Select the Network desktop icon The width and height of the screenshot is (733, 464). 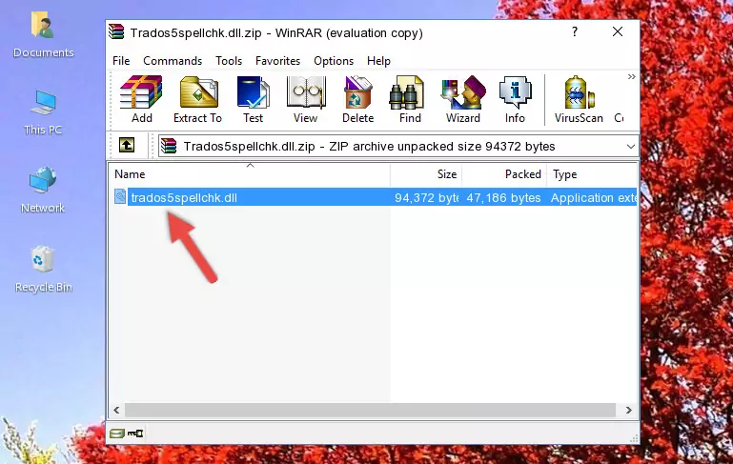[x=43, y=190]
